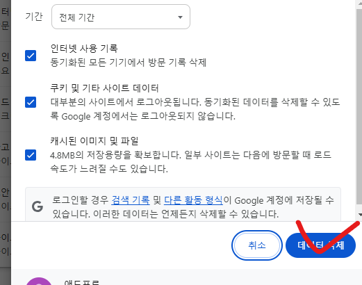362x285 pixels.
Task: Click the purple profile avatar icon
Action: coord(39,282)
